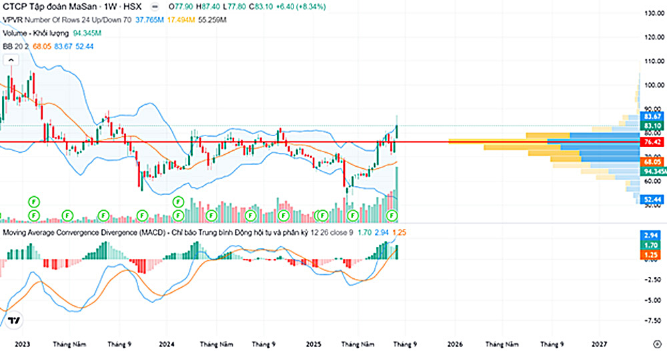This screenshot has height=351, width=667.
Task: Click the orange 68.05 price label
Action: [x=652, y=162]
